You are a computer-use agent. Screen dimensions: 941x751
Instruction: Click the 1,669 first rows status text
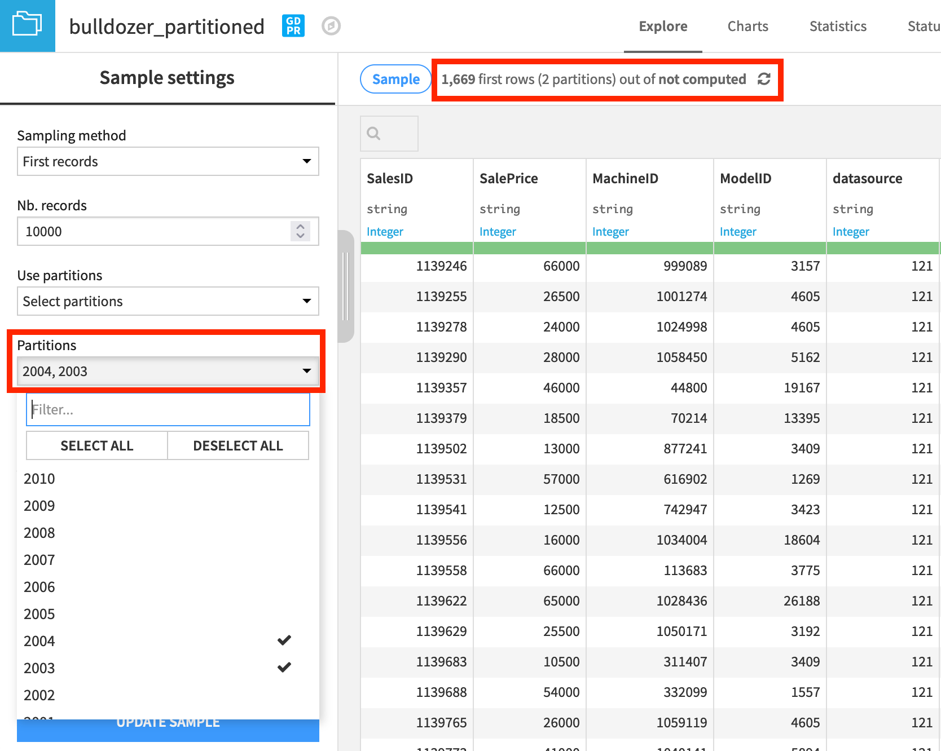point(593,79)
